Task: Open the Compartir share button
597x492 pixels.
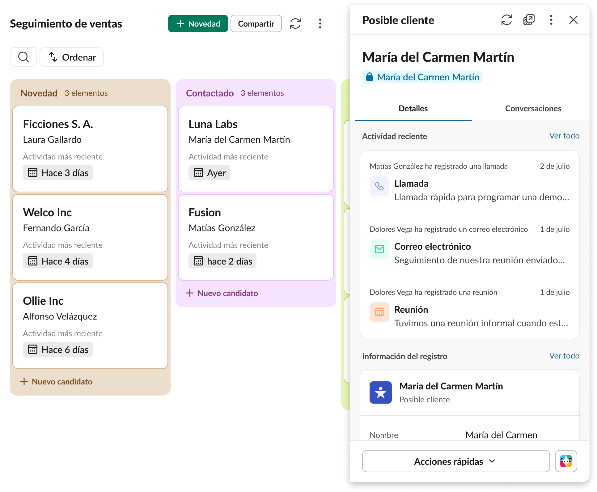Action: click(256, 23)
